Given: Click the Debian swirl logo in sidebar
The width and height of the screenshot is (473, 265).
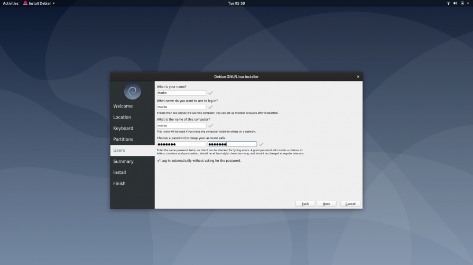Looking at the screenshot, I should point(133,92).
